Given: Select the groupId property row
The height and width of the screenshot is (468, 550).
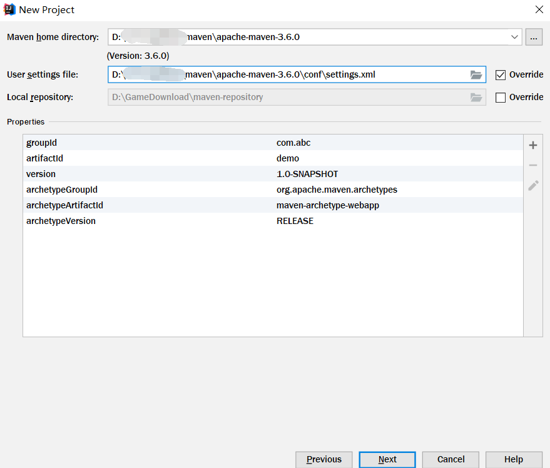Looking at the screenshot, I should (273, 143).
